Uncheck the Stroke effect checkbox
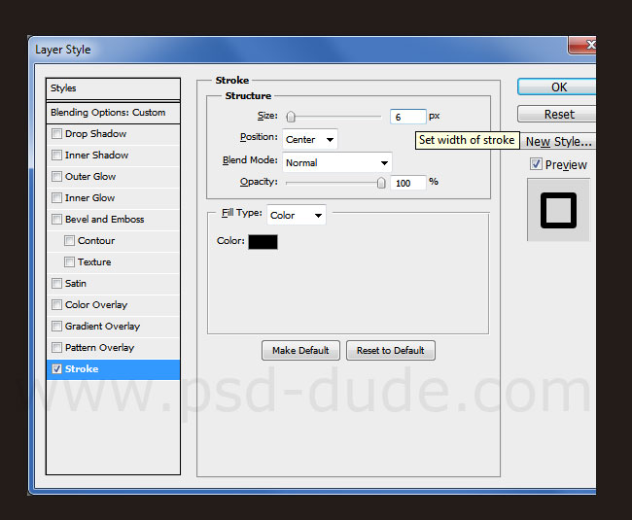Viewport: 632px width, 520px height. click(57, 369)
